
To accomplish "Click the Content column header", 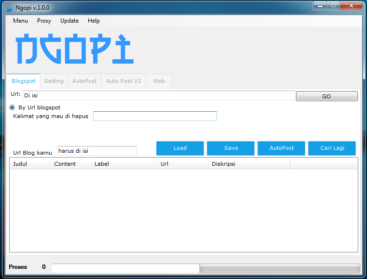I will pyautogui.click(x=71, y=164).
